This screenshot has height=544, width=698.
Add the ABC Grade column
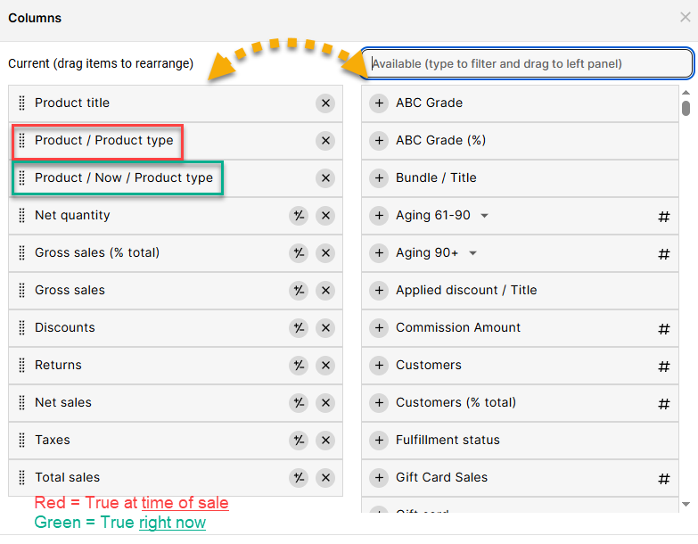click(379, 103)
